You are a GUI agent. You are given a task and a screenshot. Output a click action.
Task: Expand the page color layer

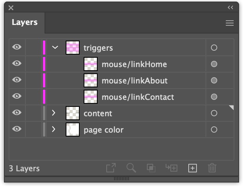pyautogui.click(x=54, y=129)
